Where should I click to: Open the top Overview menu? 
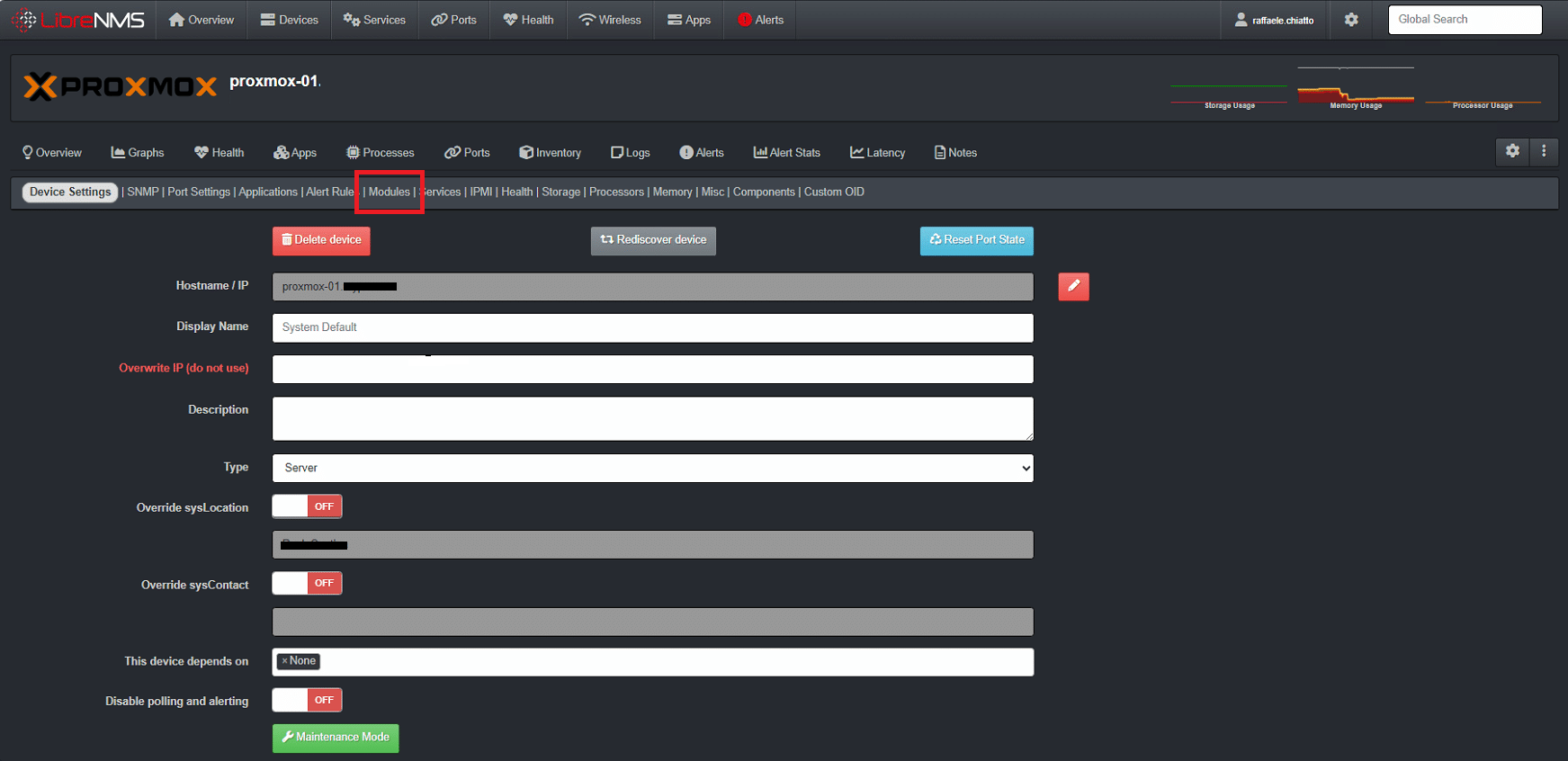click(202, 20)
